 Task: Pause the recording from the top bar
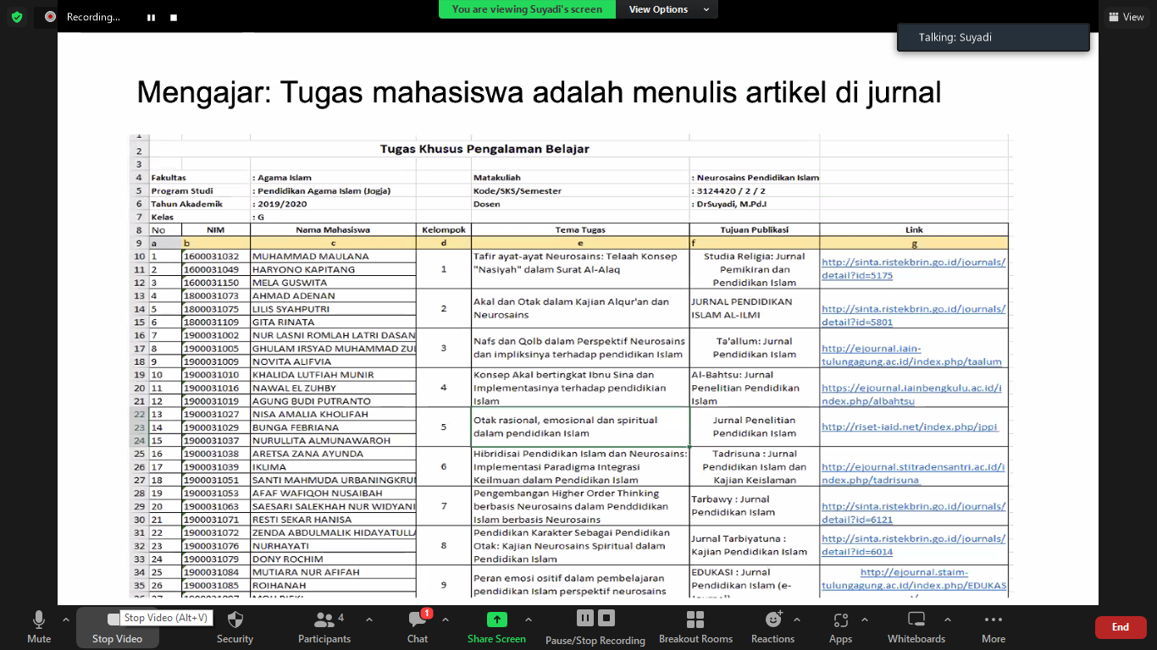tap(151, 17)
